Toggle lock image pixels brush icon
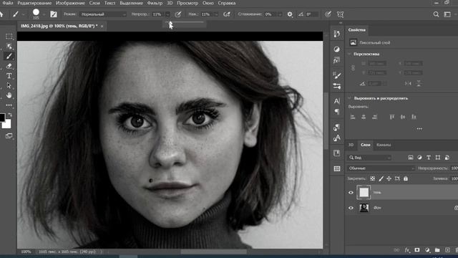This screenshot has width=458, height=258. tap(381, 178)
